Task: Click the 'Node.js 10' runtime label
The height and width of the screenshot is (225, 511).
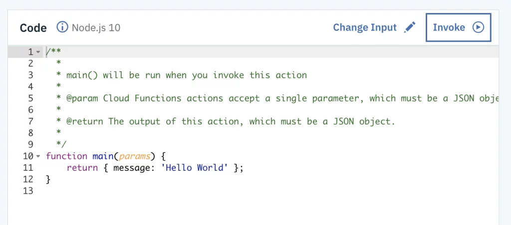Action: (96, 28)
